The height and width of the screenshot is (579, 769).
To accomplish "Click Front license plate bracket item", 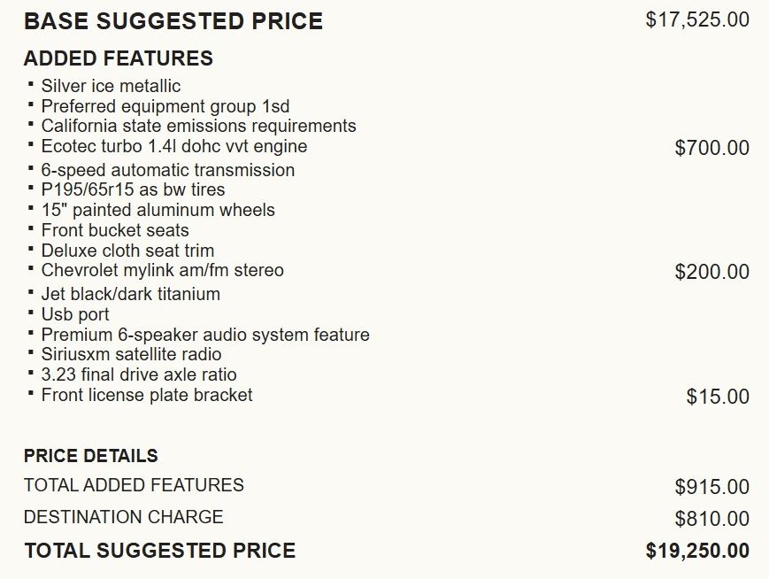I will pyautogui.click(x=146, y=395).
